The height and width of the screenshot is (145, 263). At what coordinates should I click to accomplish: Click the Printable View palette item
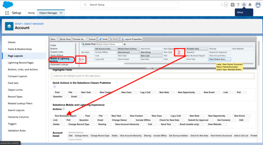[x=197, y=49]
